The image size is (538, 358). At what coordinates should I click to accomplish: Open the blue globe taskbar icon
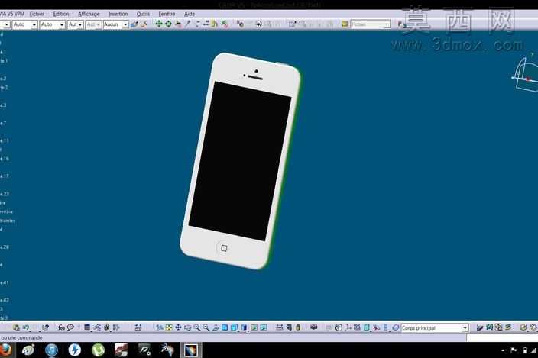tap(51, 350)
